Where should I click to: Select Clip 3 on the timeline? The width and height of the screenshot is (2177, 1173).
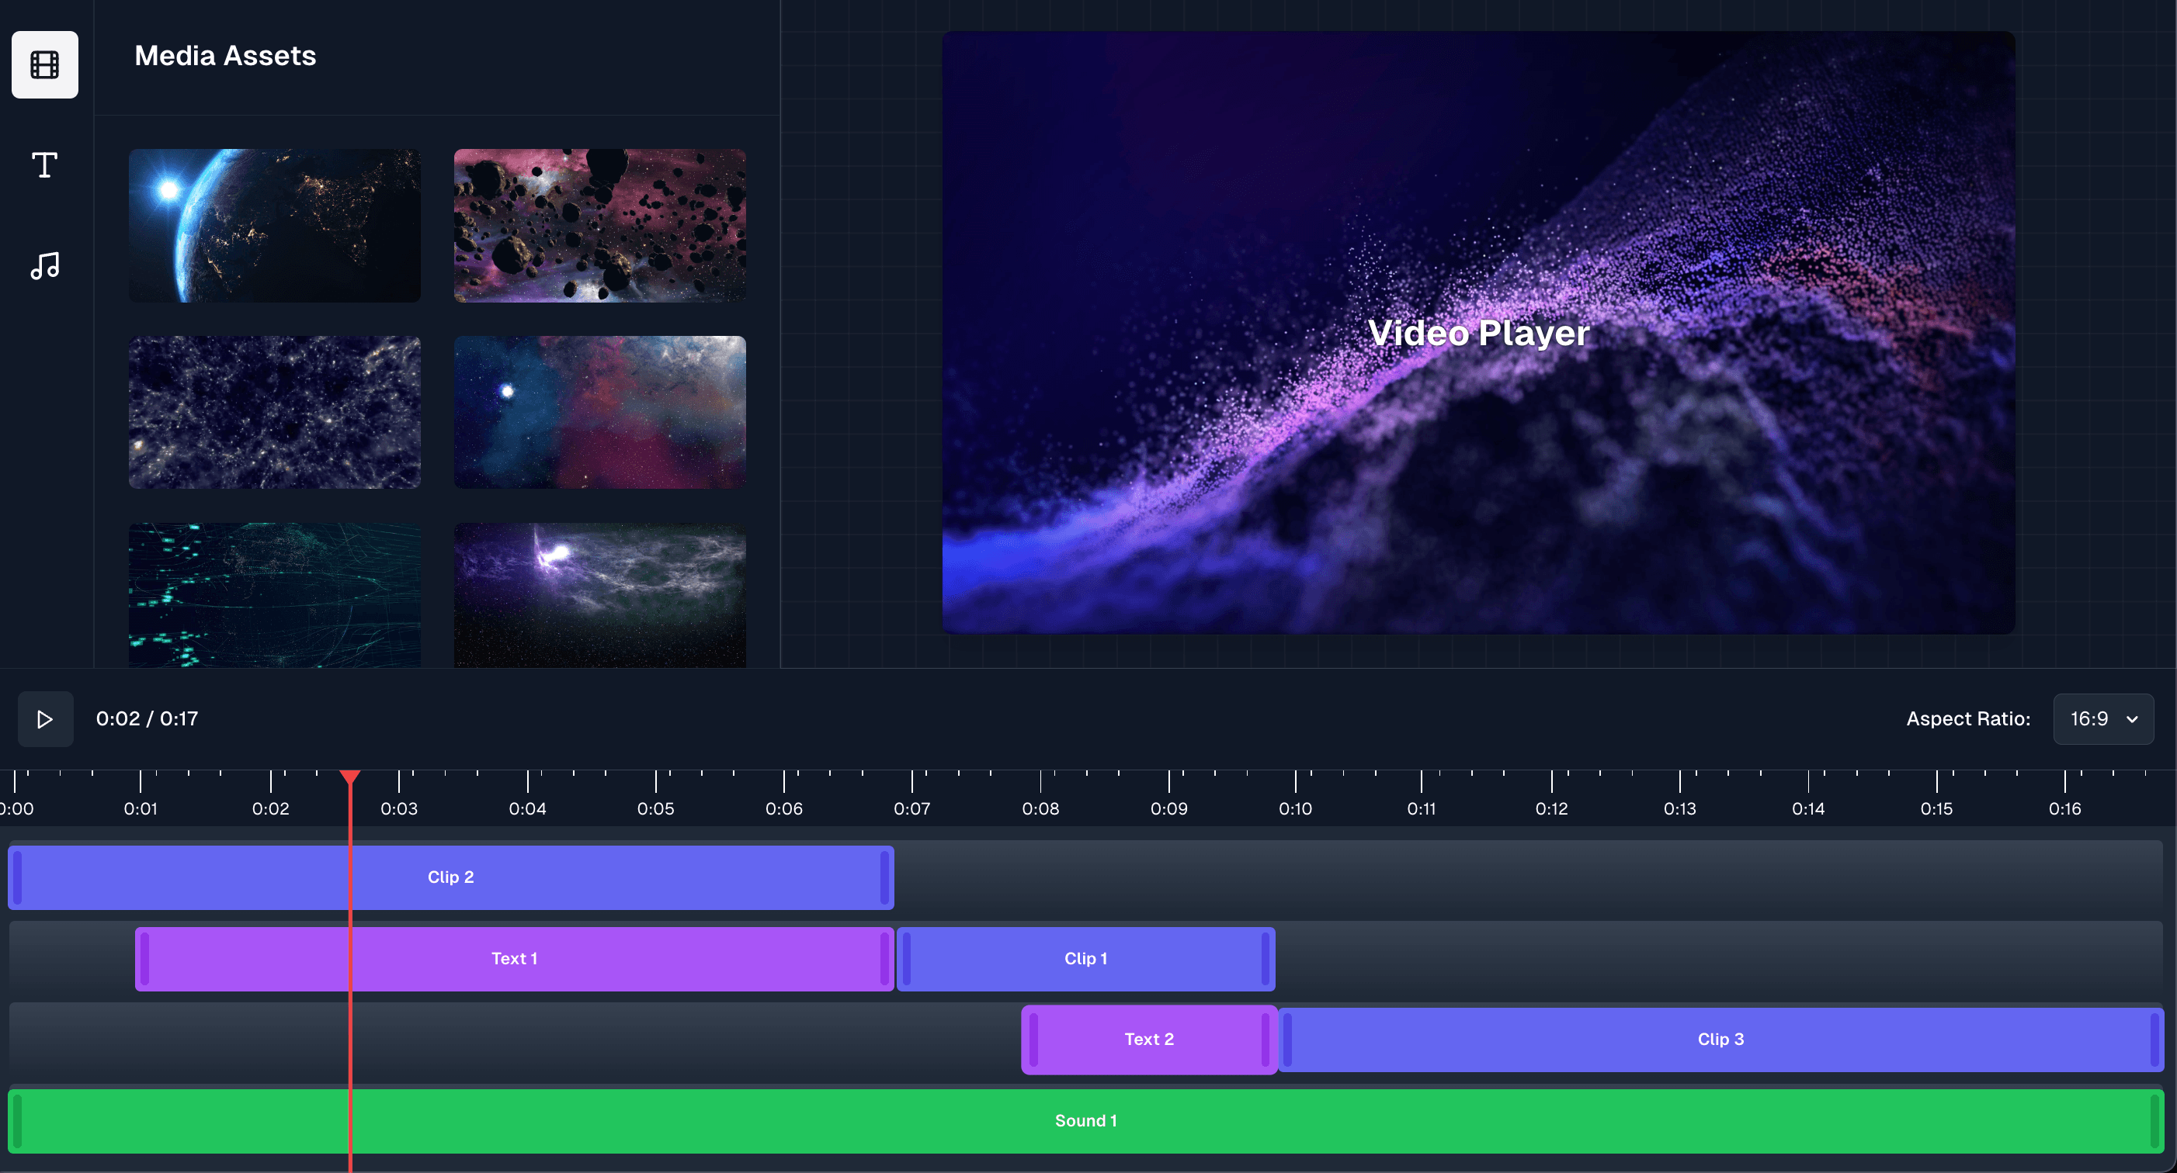[1720, 1039]
